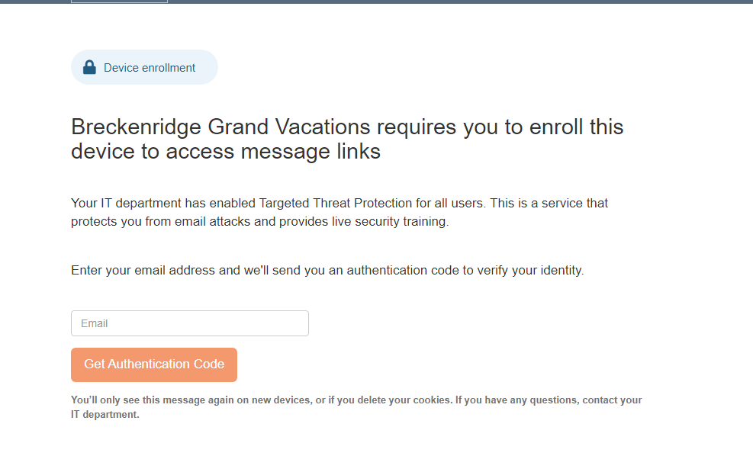The height and width of the screenshot is (472, 753).
Task: Submit via the Get Authentication Code control
Action: 153,364
